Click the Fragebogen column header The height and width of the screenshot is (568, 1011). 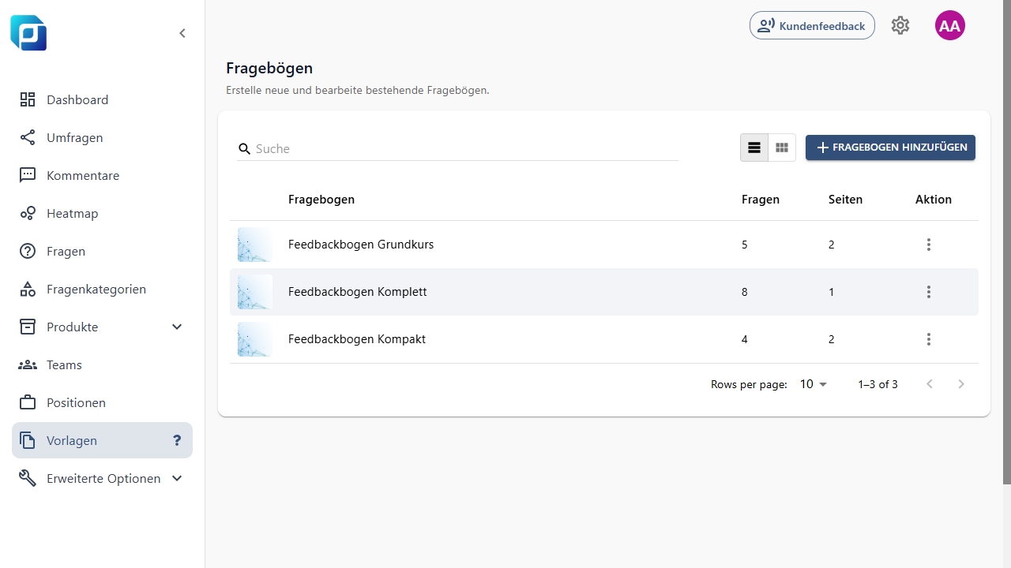(321, 200)
